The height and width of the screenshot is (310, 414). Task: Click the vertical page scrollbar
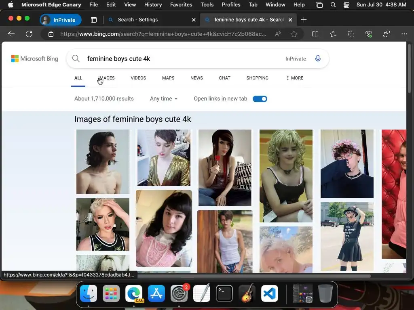point(409,69)
